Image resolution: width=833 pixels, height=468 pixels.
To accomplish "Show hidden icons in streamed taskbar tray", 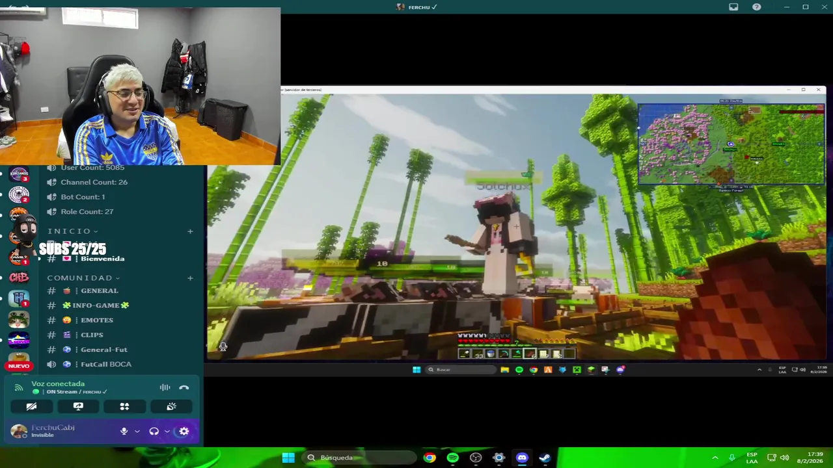I will (759, 370).
